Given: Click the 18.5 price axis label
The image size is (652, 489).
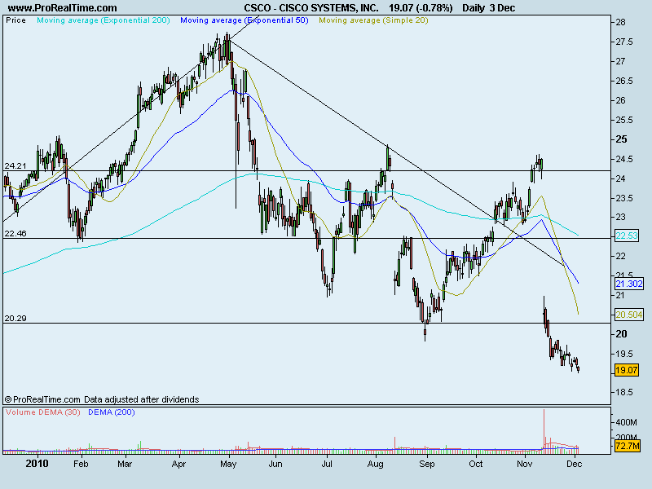Looking at the screenshot, I should 623,393.
